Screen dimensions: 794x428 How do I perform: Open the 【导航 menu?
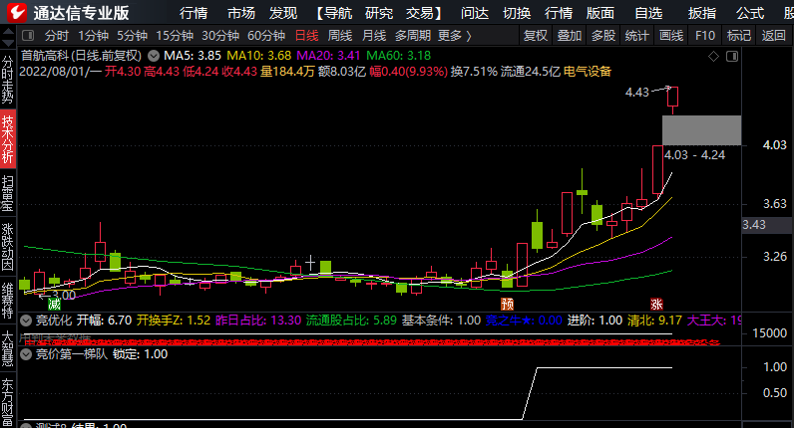pos(332,13)
